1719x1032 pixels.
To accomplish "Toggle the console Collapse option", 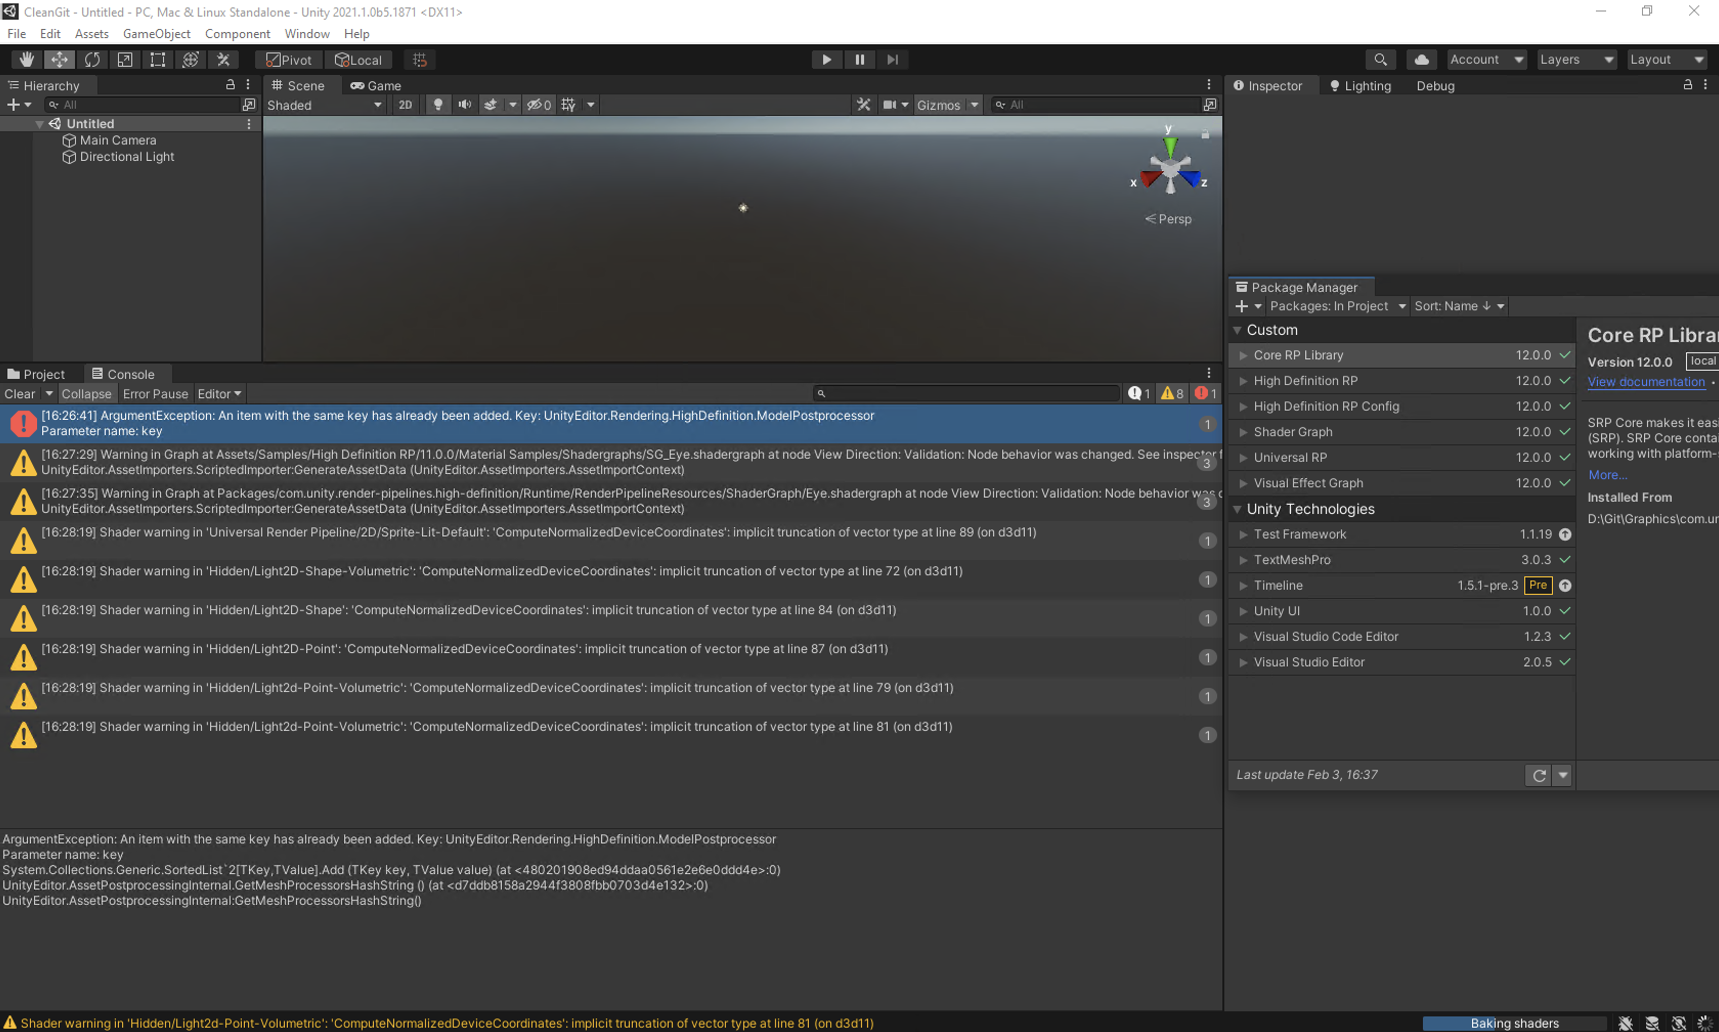I will point(86,394).
